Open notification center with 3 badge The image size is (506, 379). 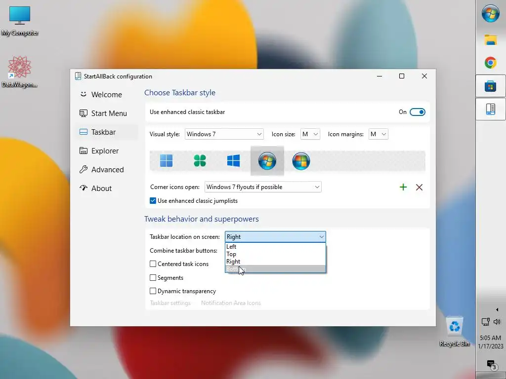coord(491,365)
